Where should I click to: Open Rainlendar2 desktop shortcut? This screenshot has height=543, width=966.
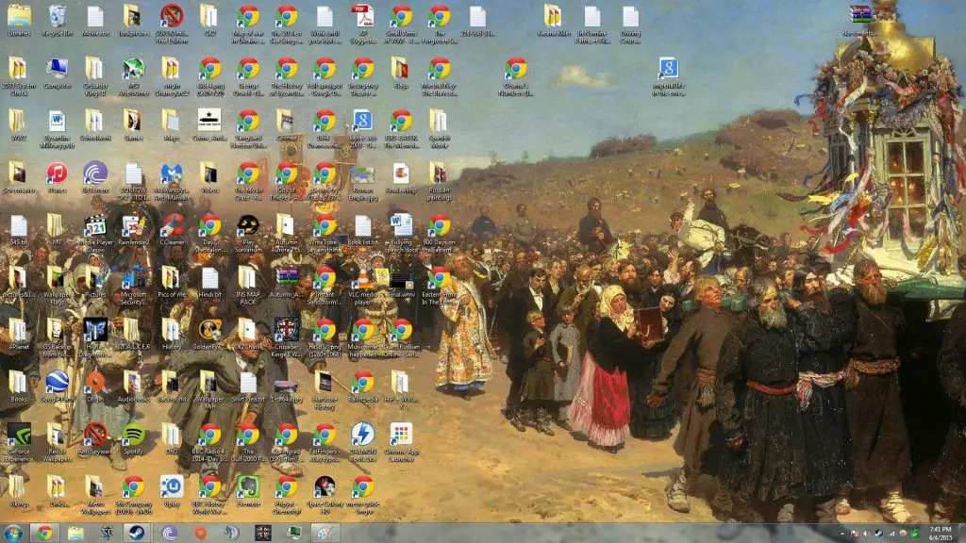click(x=133, y=230)
